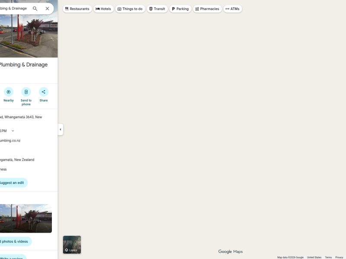
Task: Open the photos & videos button
Action: pyautogui.click(x=14, y=241)
